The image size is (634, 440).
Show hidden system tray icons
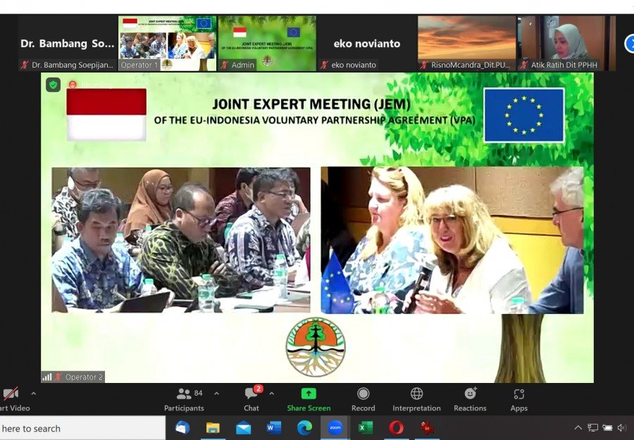(578, 427)
